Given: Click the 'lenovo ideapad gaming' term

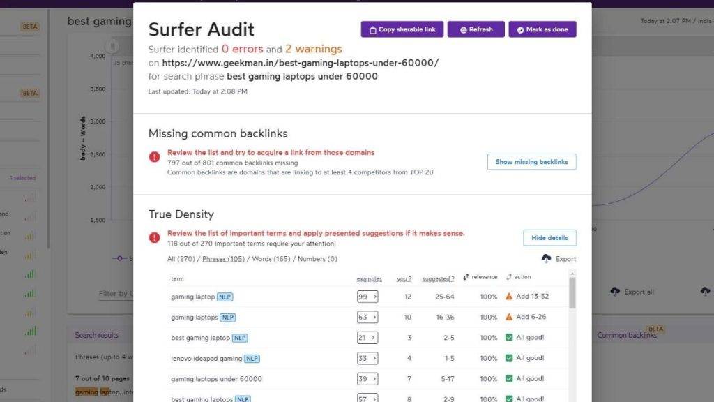Looking at the screenshot, I should pos(206,358).
